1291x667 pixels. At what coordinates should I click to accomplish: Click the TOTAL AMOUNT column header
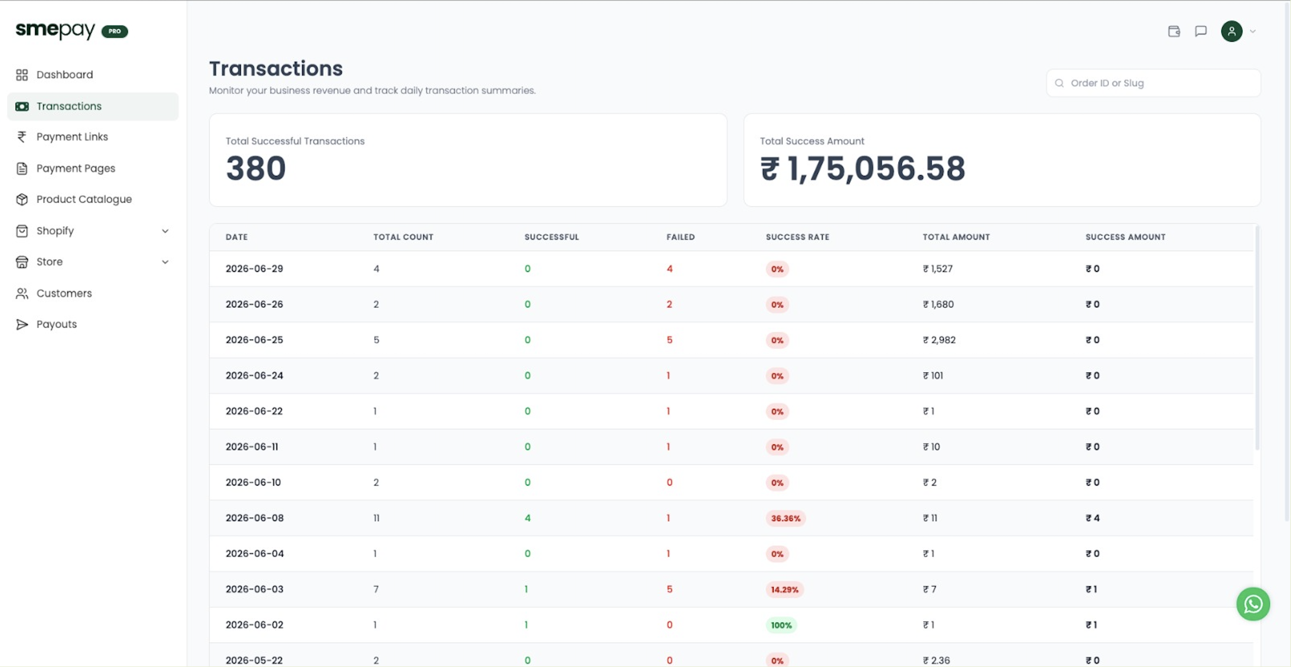tap(956, 237)
